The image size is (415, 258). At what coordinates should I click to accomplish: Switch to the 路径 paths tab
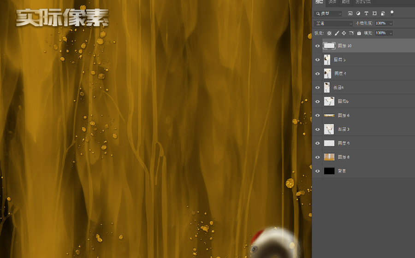(x=346, y=2)
